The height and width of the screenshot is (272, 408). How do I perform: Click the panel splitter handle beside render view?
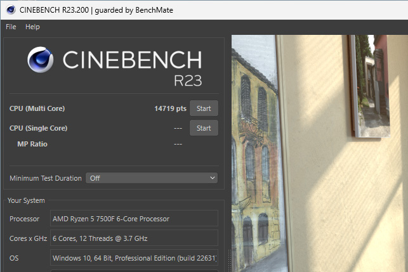click(x=229, y=261)
